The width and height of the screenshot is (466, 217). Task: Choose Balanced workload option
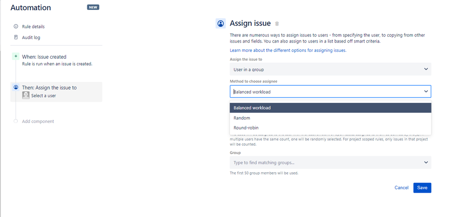(330, 108)
